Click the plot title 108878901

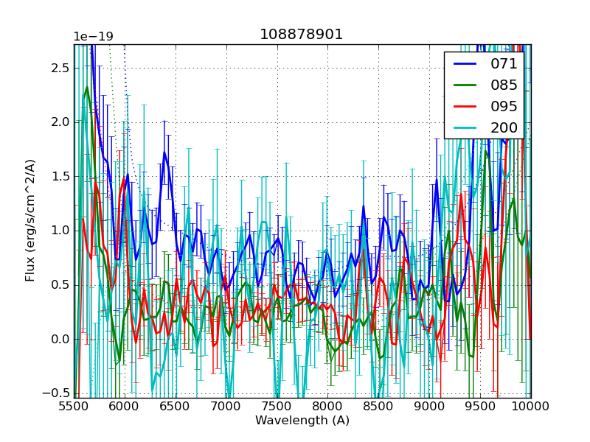(302, 35)
